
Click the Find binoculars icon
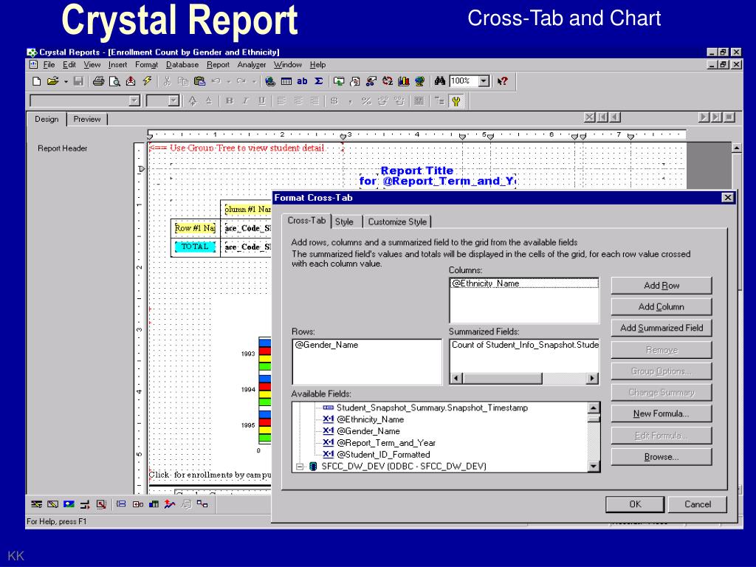pyautogui.click(x=439, y=81)
